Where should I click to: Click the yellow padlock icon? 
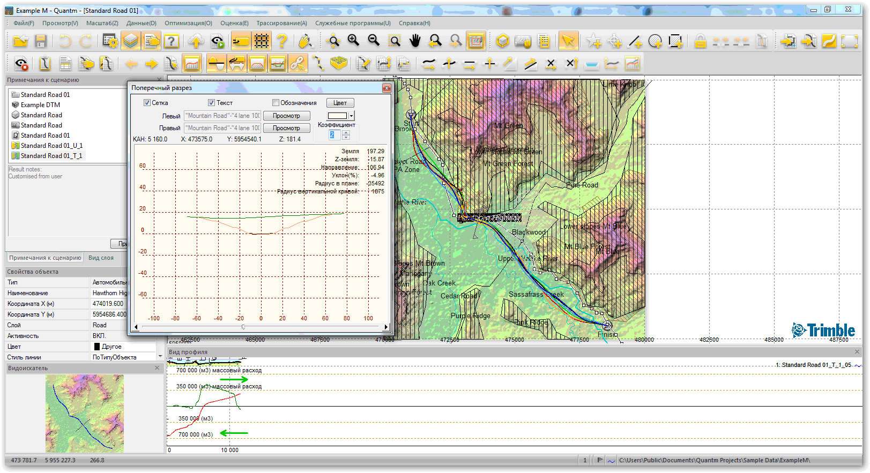700,41
